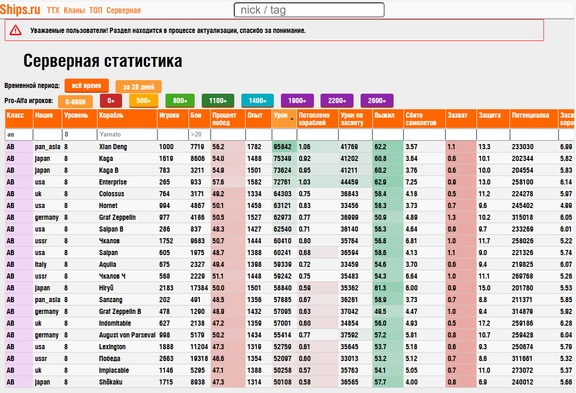Focus the nick / tag search box
The image size is (576, 393).
309,10
